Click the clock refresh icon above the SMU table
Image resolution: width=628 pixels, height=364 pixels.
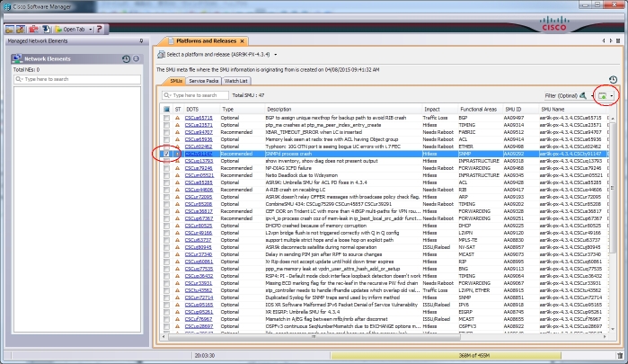pyautogui.click(x=613, y=79)
